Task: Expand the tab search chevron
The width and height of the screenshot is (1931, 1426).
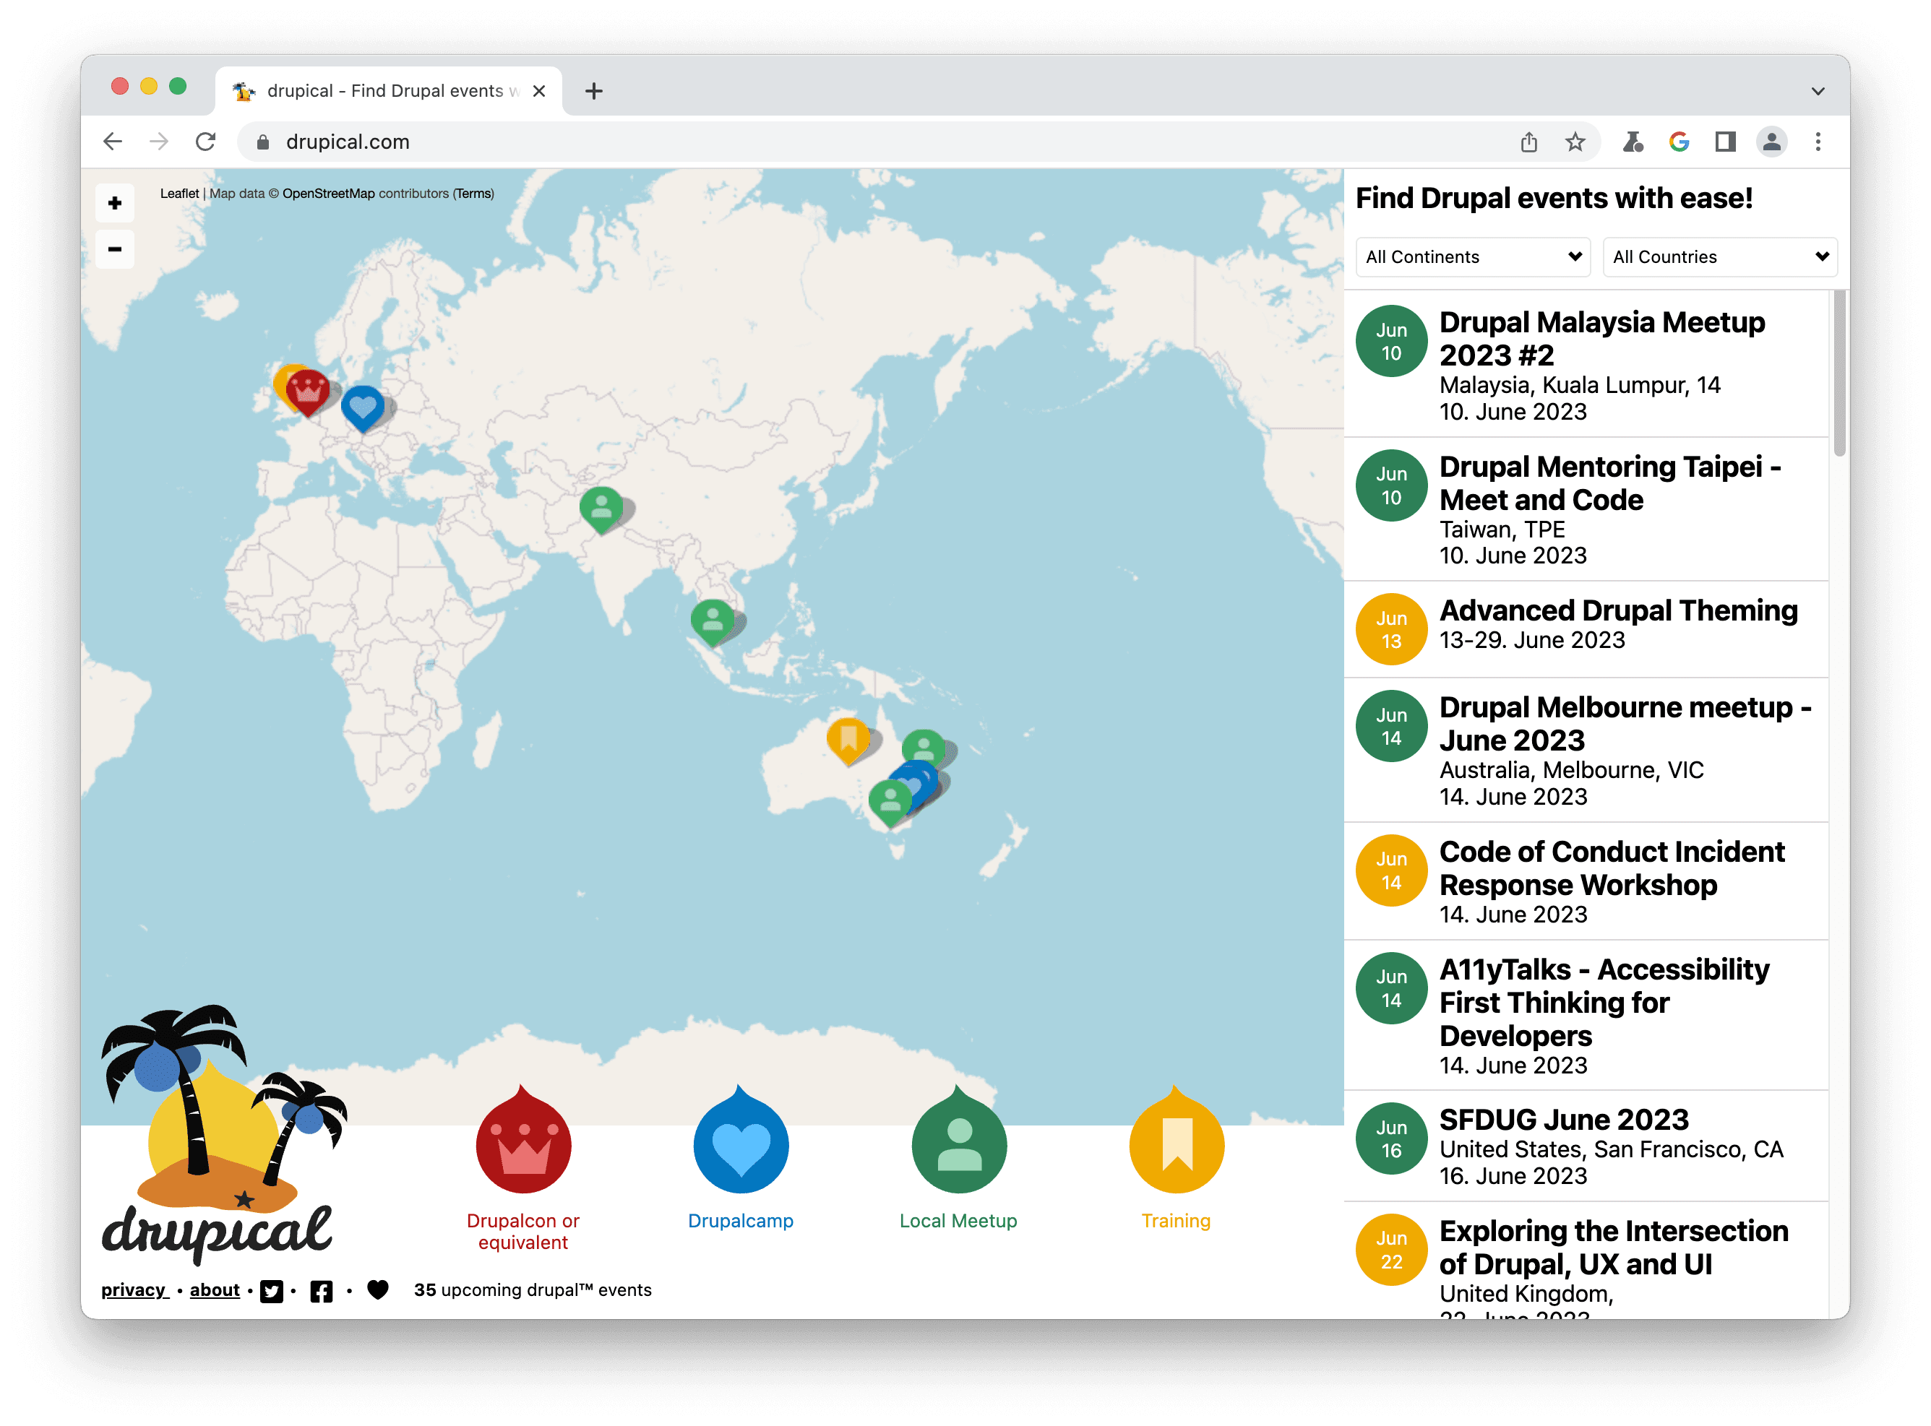Action: point(1819,90)
